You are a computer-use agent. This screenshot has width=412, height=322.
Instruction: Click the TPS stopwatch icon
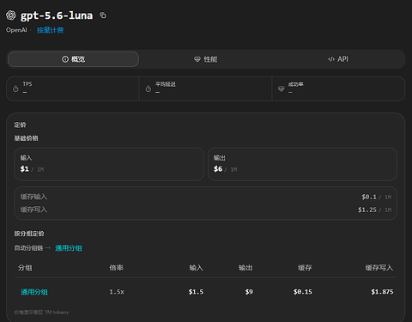coord(15,89)
